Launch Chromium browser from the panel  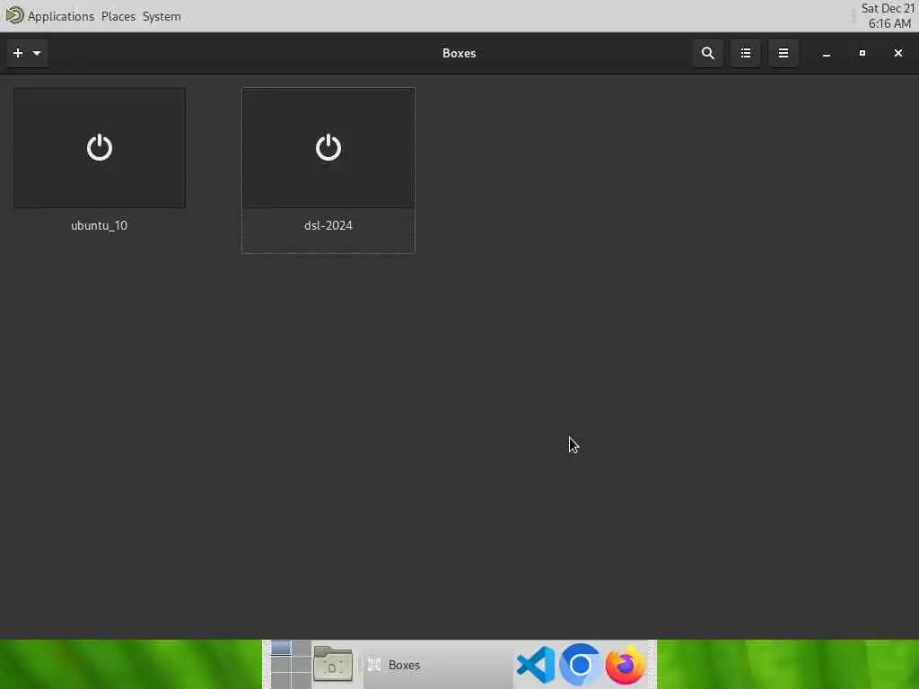tap(581, 665)
